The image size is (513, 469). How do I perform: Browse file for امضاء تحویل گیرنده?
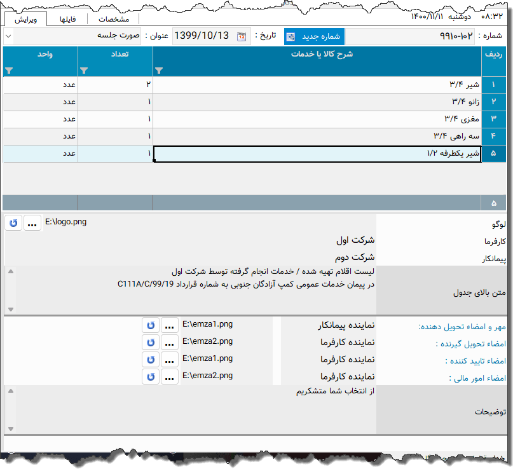tap(170, 343)
